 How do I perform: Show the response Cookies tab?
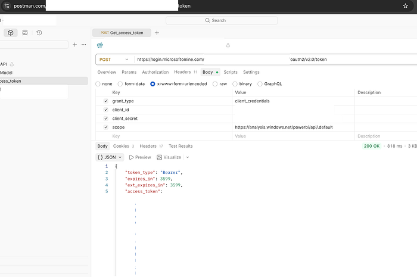tap(124, 146)
